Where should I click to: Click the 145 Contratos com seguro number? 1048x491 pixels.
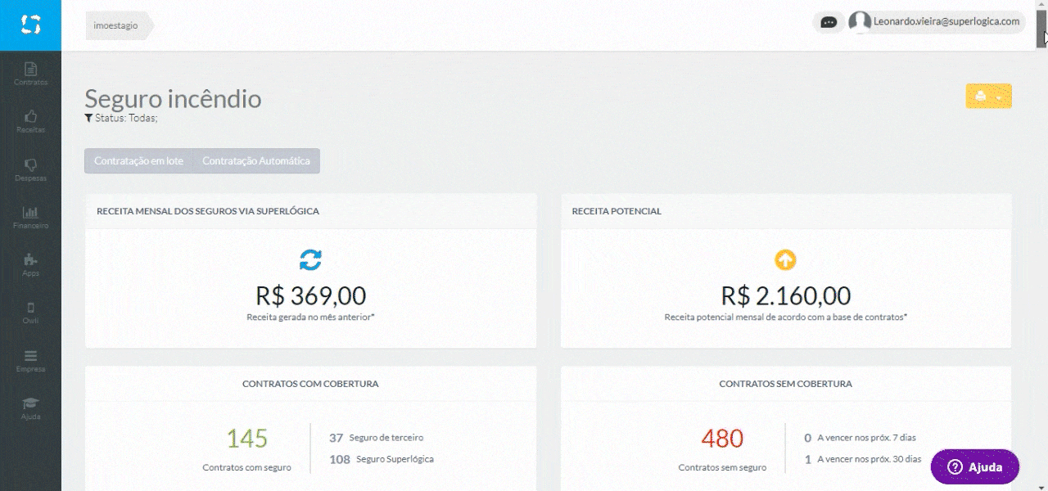pyautogui.click(x=247, y=439)
